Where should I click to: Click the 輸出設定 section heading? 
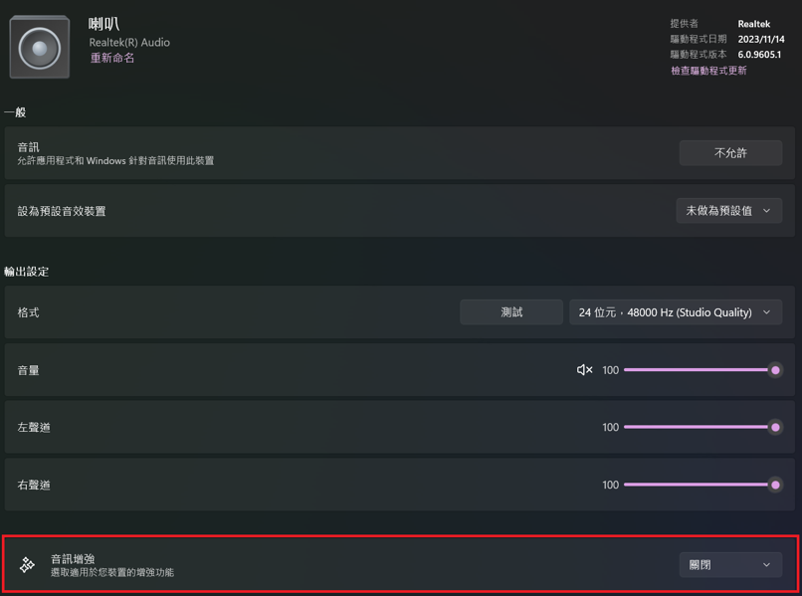[27, 272]
